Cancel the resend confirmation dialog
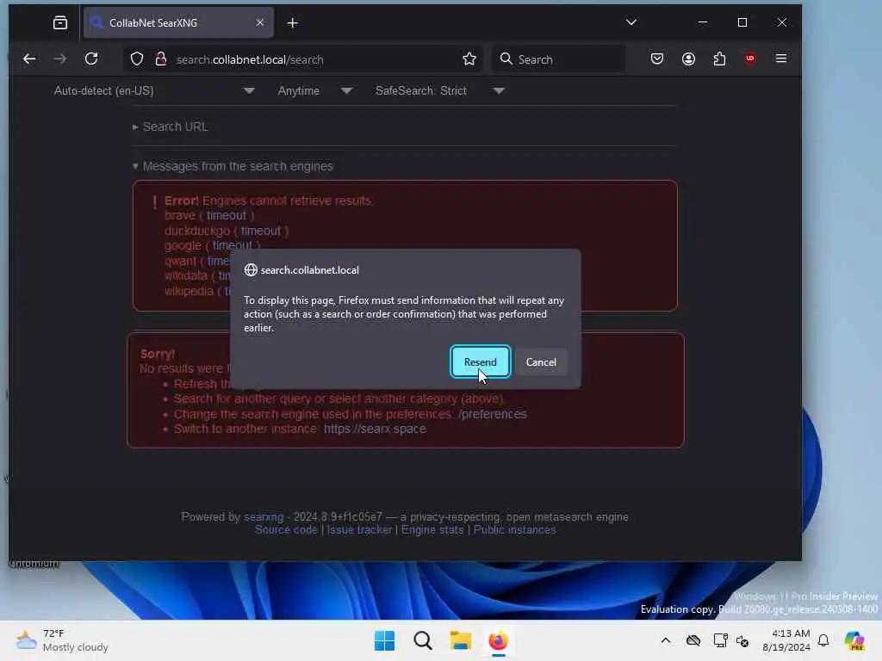The width and height of the screenshot is (882, 661). point(541,362)
